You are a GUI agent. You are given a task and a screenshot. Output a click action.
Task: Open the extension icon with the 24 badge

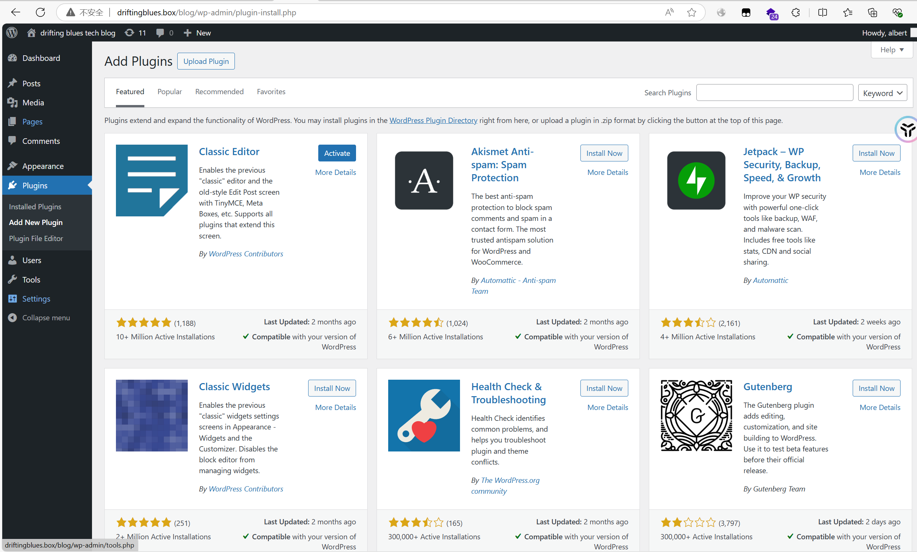[771, 13]
